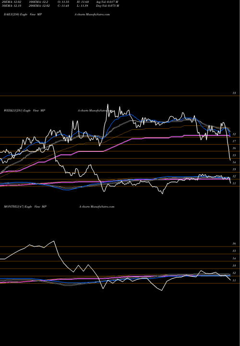Image resolution: width=240 pixels, height=346 pixels.
Task: Click the 'Day Vol' reading
Action: click(108, 6)
